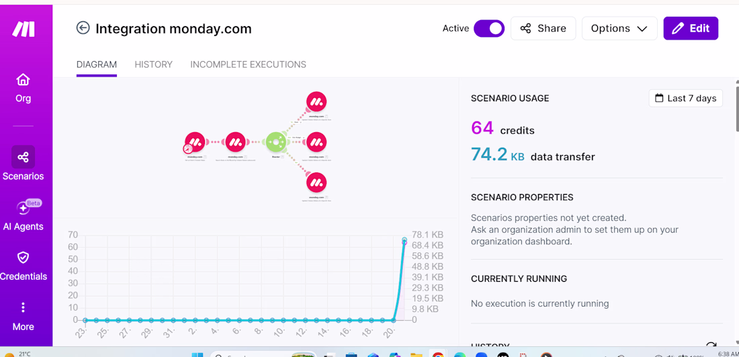Click the Make logo in the sidebar
Image resolution: width=739 pixels, height=357 pixels.
[23, 30]
